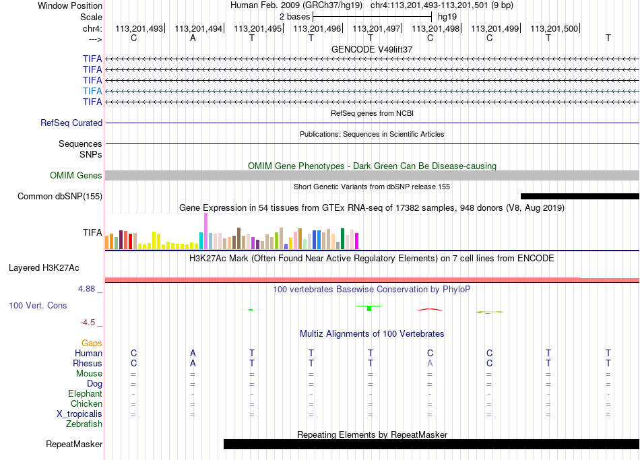
Task: Click the bright green PhyloP conservation bar
Action: pyautogui.click(x=369, y=308)
